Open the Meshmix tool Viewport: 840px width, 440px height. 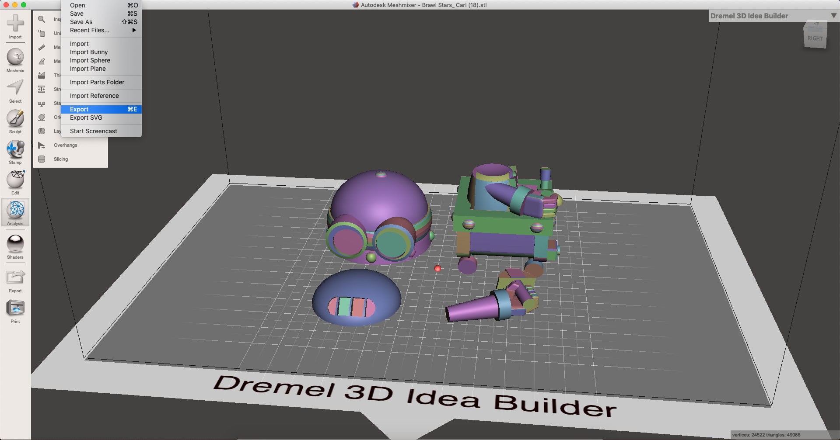(15, 60)
